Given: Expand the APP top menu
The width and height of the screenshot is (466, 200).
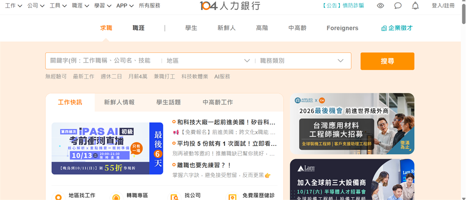Looking at the screenshot, I should tap(125, 5).
